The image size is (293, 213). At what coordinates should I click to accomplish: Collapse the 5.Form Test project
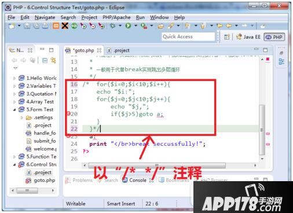pos(14,109)
